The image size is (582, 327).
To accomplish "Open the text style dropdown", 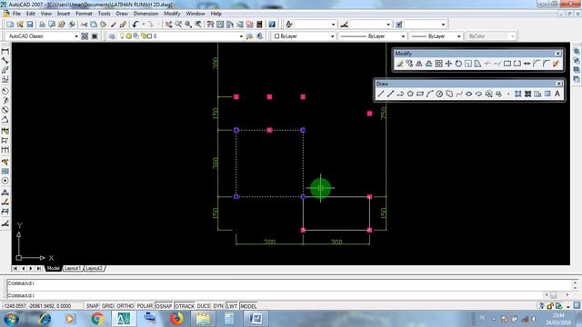I will [333, 25].
